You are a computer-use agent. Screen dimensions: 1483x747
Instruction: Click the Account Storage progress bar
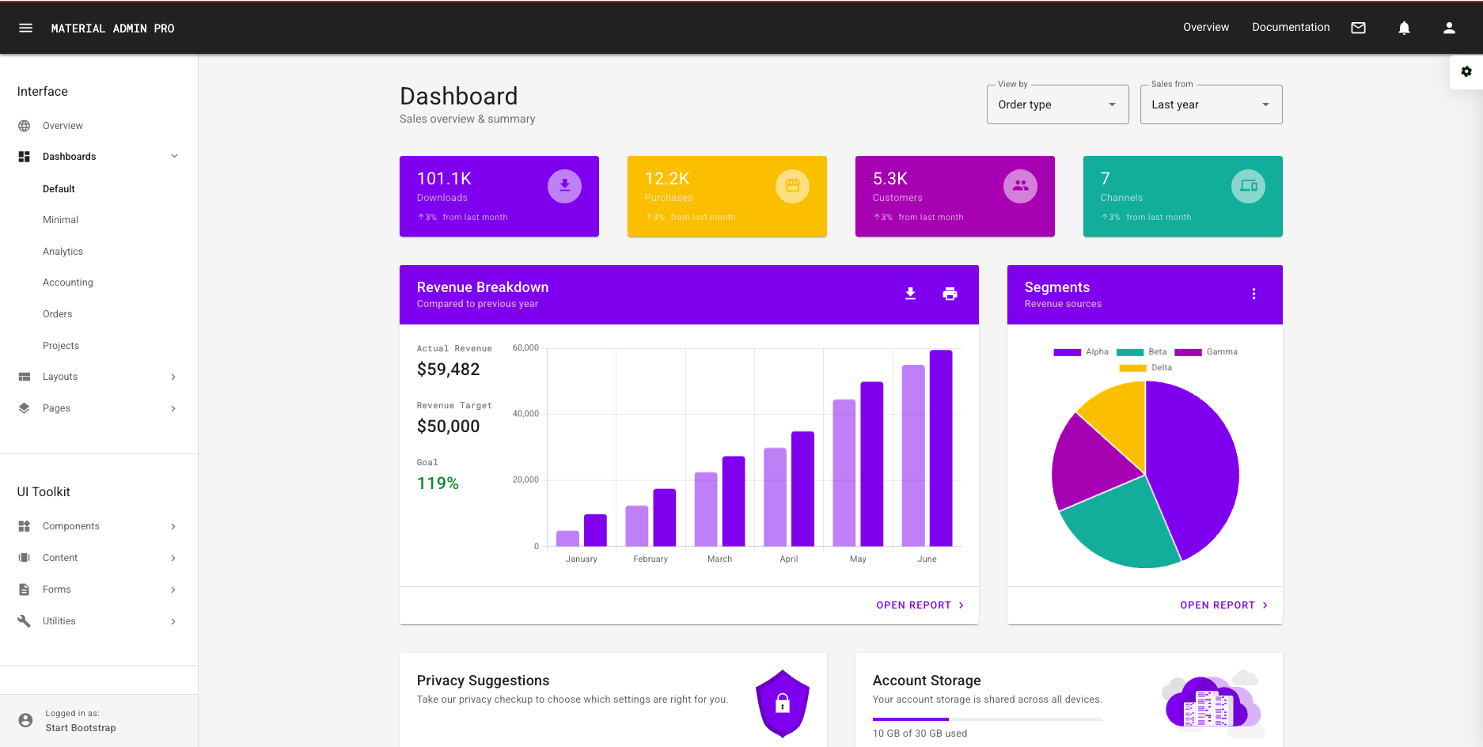987,719
